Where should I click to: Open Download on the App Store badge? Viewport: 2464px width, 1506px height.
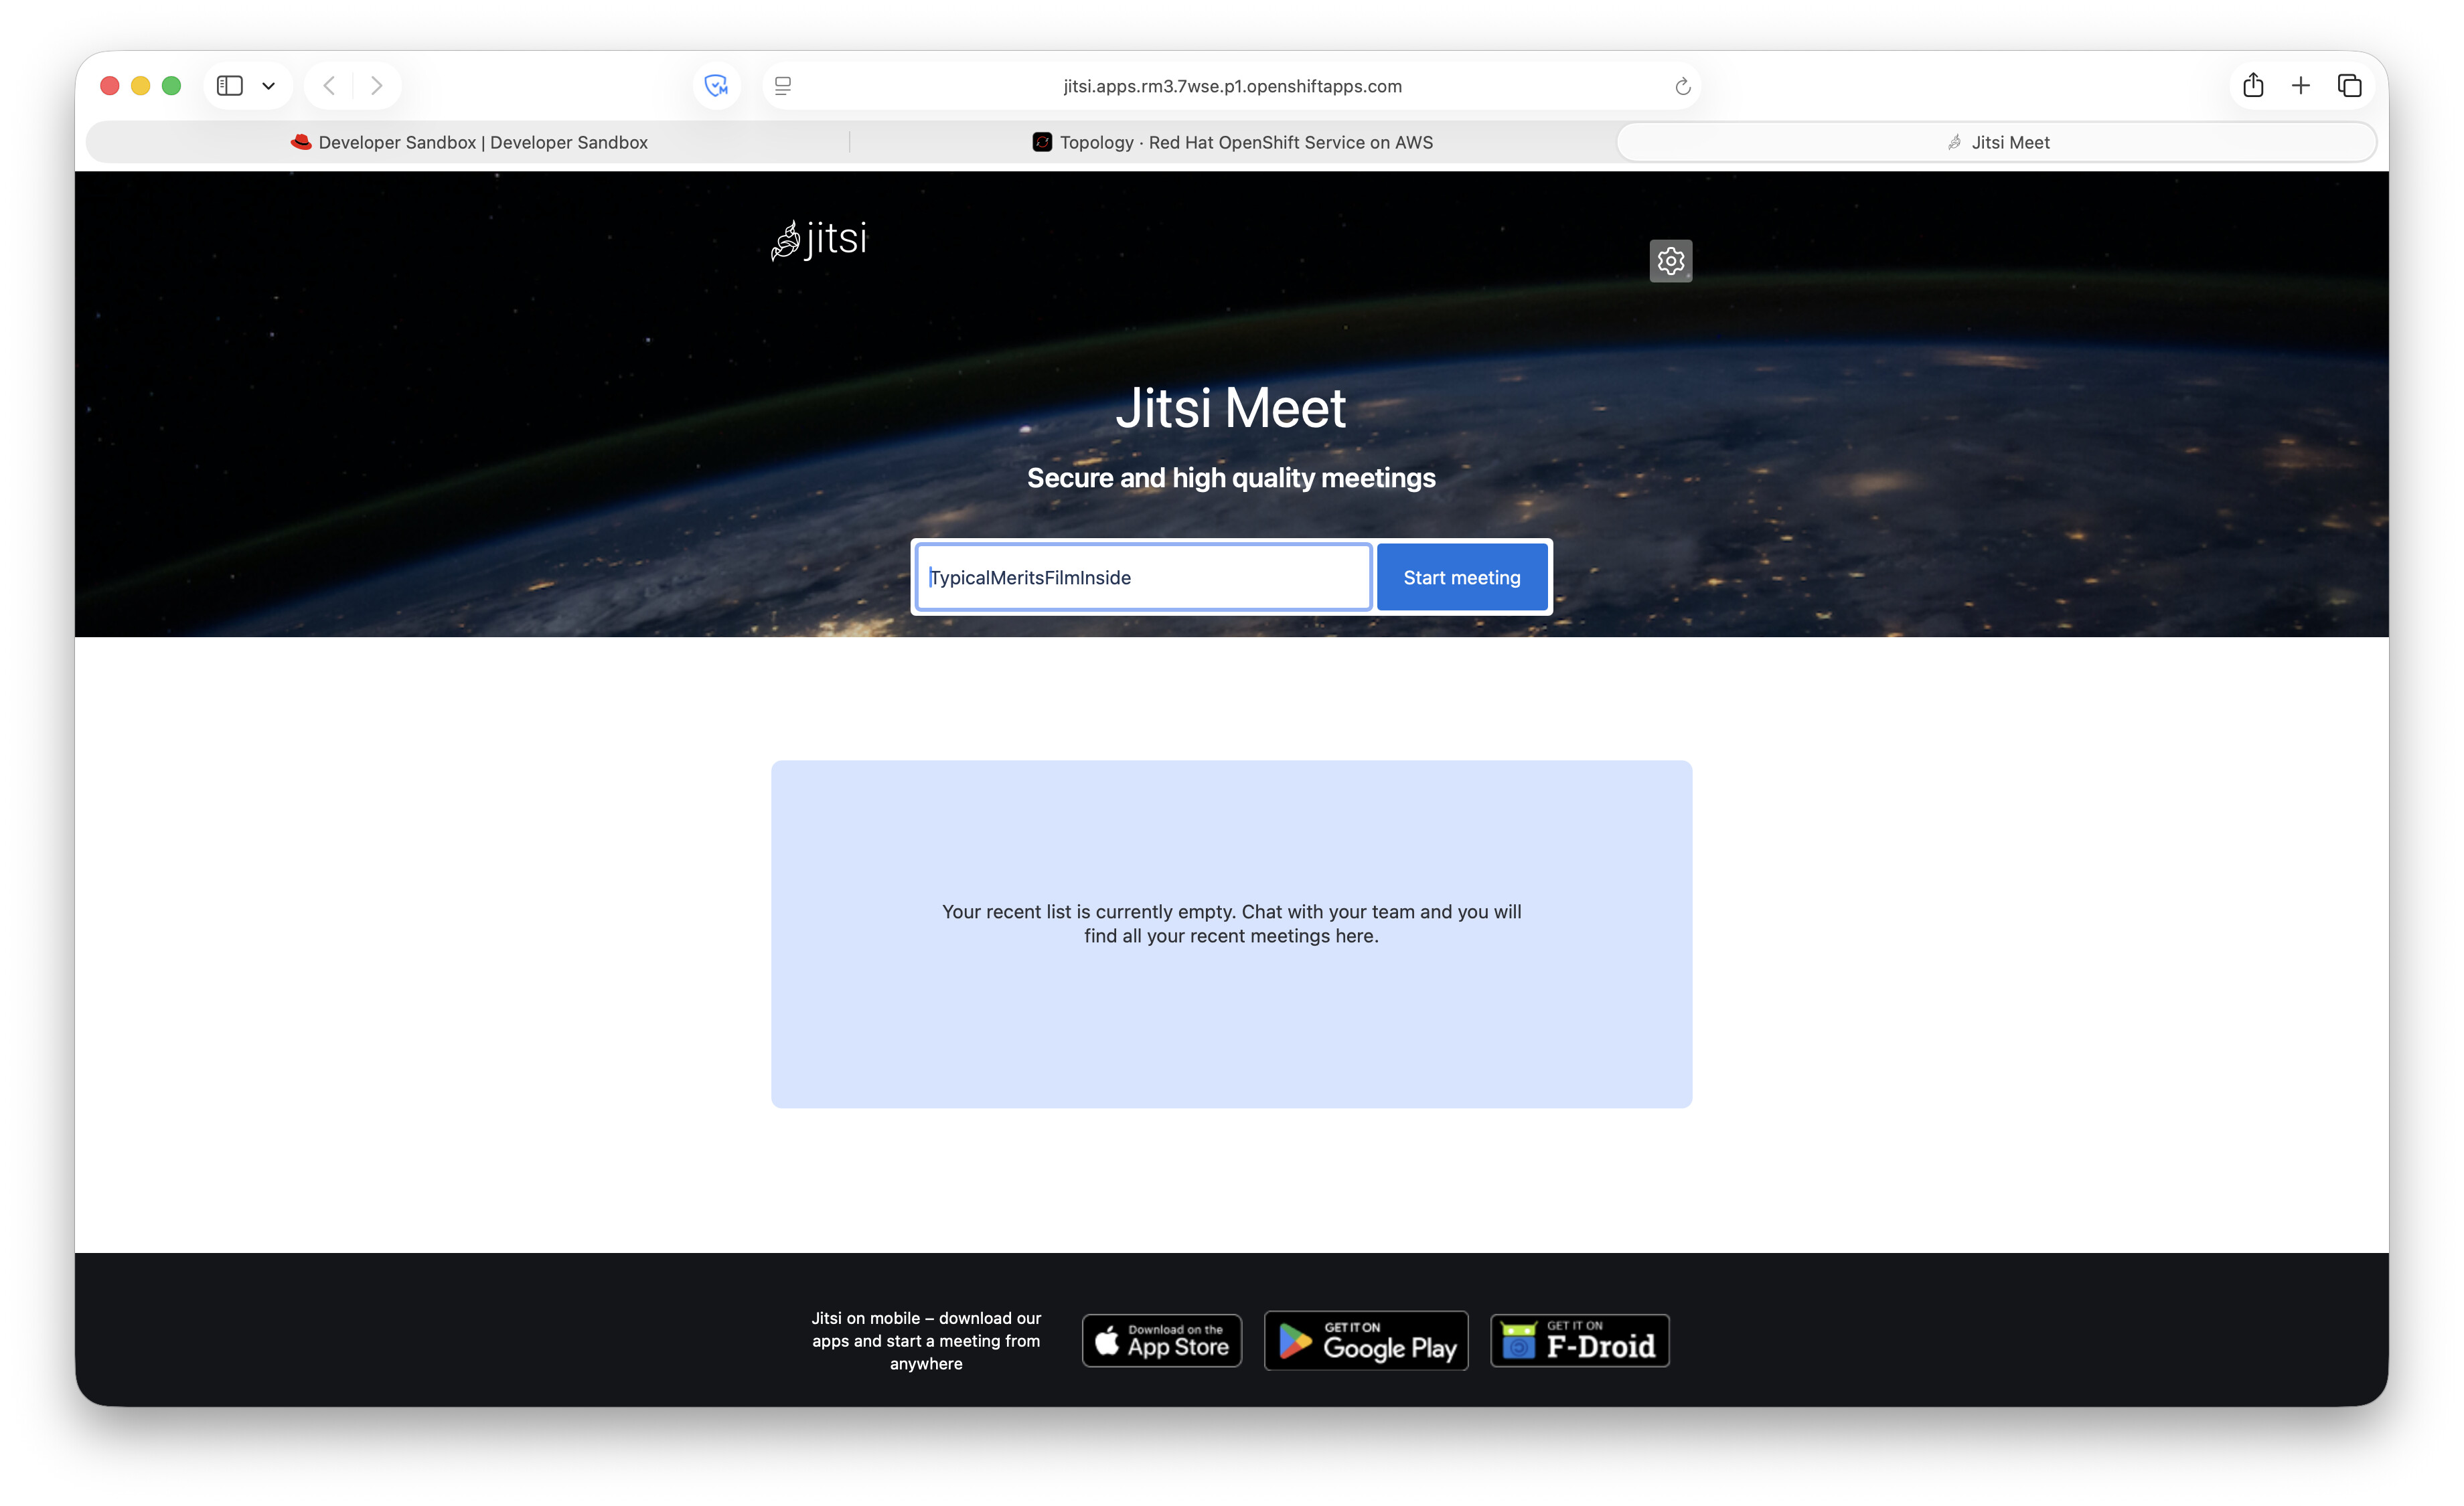coord(1162,1340)
